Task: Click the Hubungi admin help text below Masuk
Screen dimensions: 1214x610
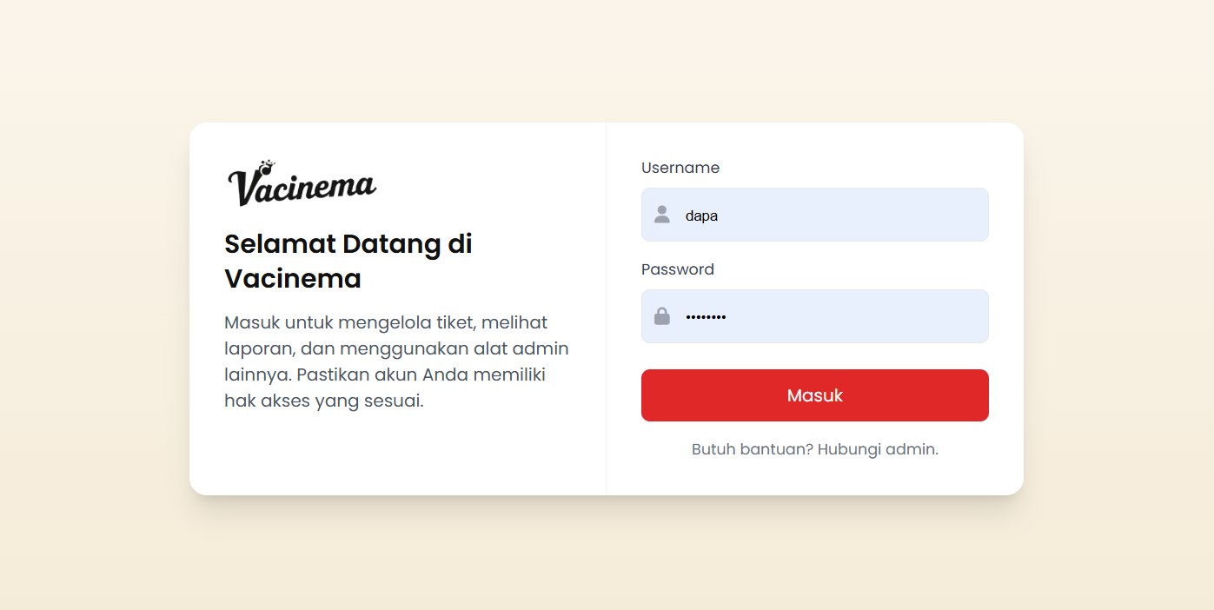Action: [814, 448]
